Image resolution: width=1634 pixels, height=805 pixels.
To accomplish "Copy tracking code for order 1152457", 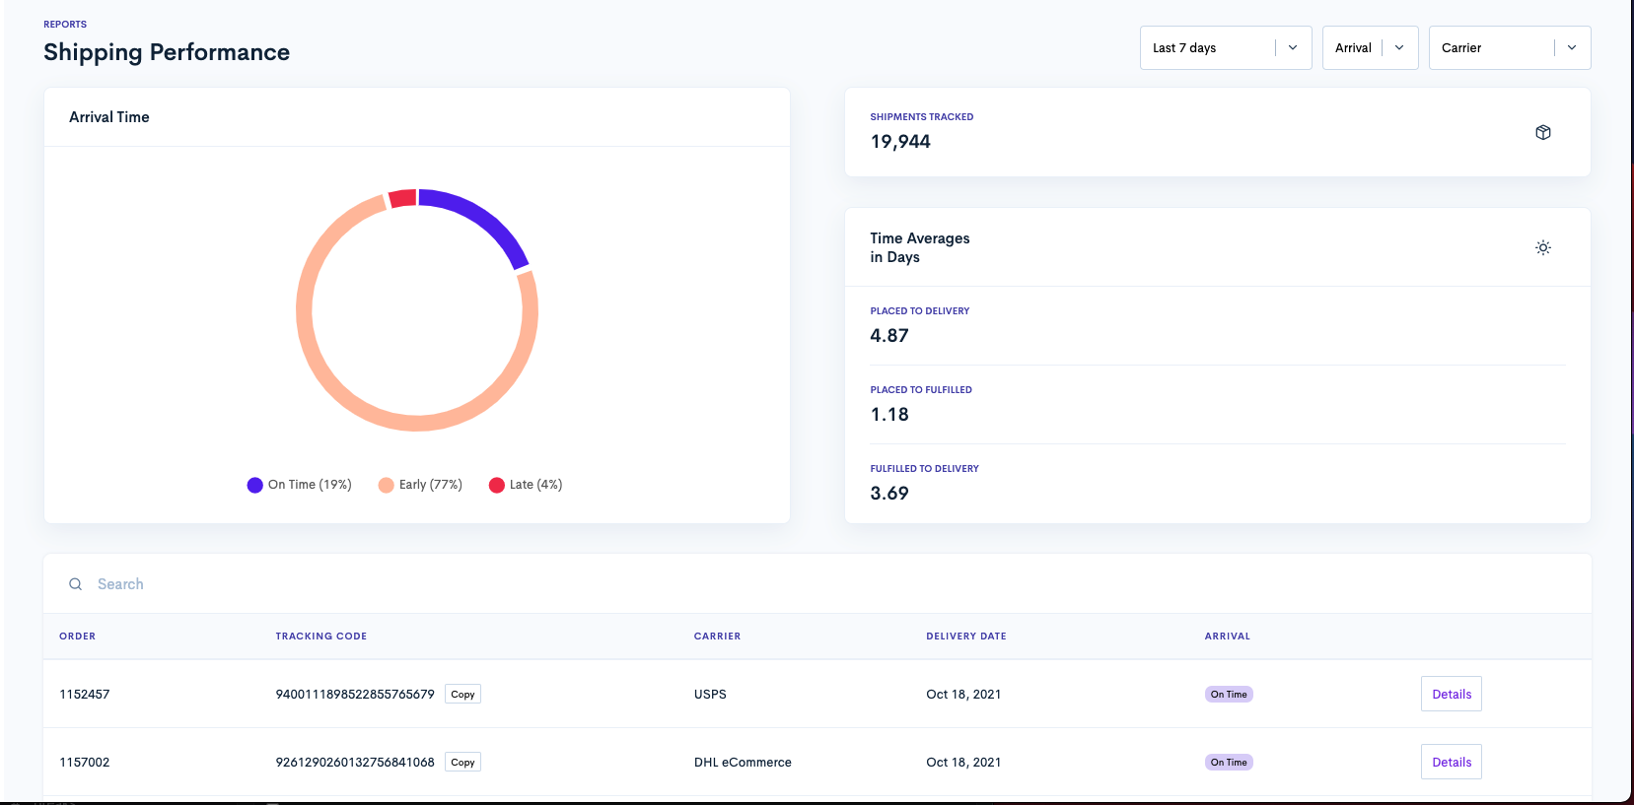I will pos(462,695).
